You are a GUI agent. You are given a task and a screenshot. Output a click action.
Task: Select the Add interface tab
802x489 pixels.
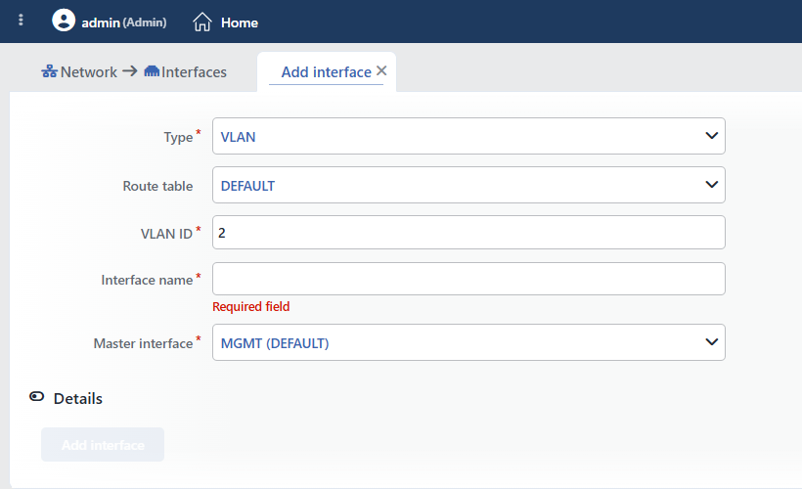click(x=327, y=72)
